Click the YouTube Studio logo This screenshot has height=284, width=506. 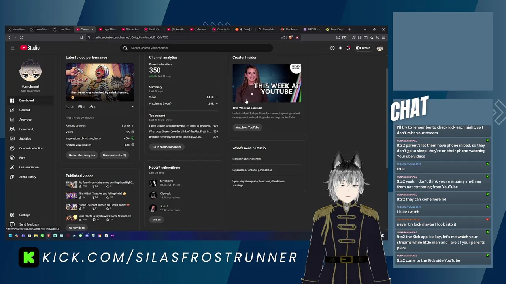click(30, 48)
